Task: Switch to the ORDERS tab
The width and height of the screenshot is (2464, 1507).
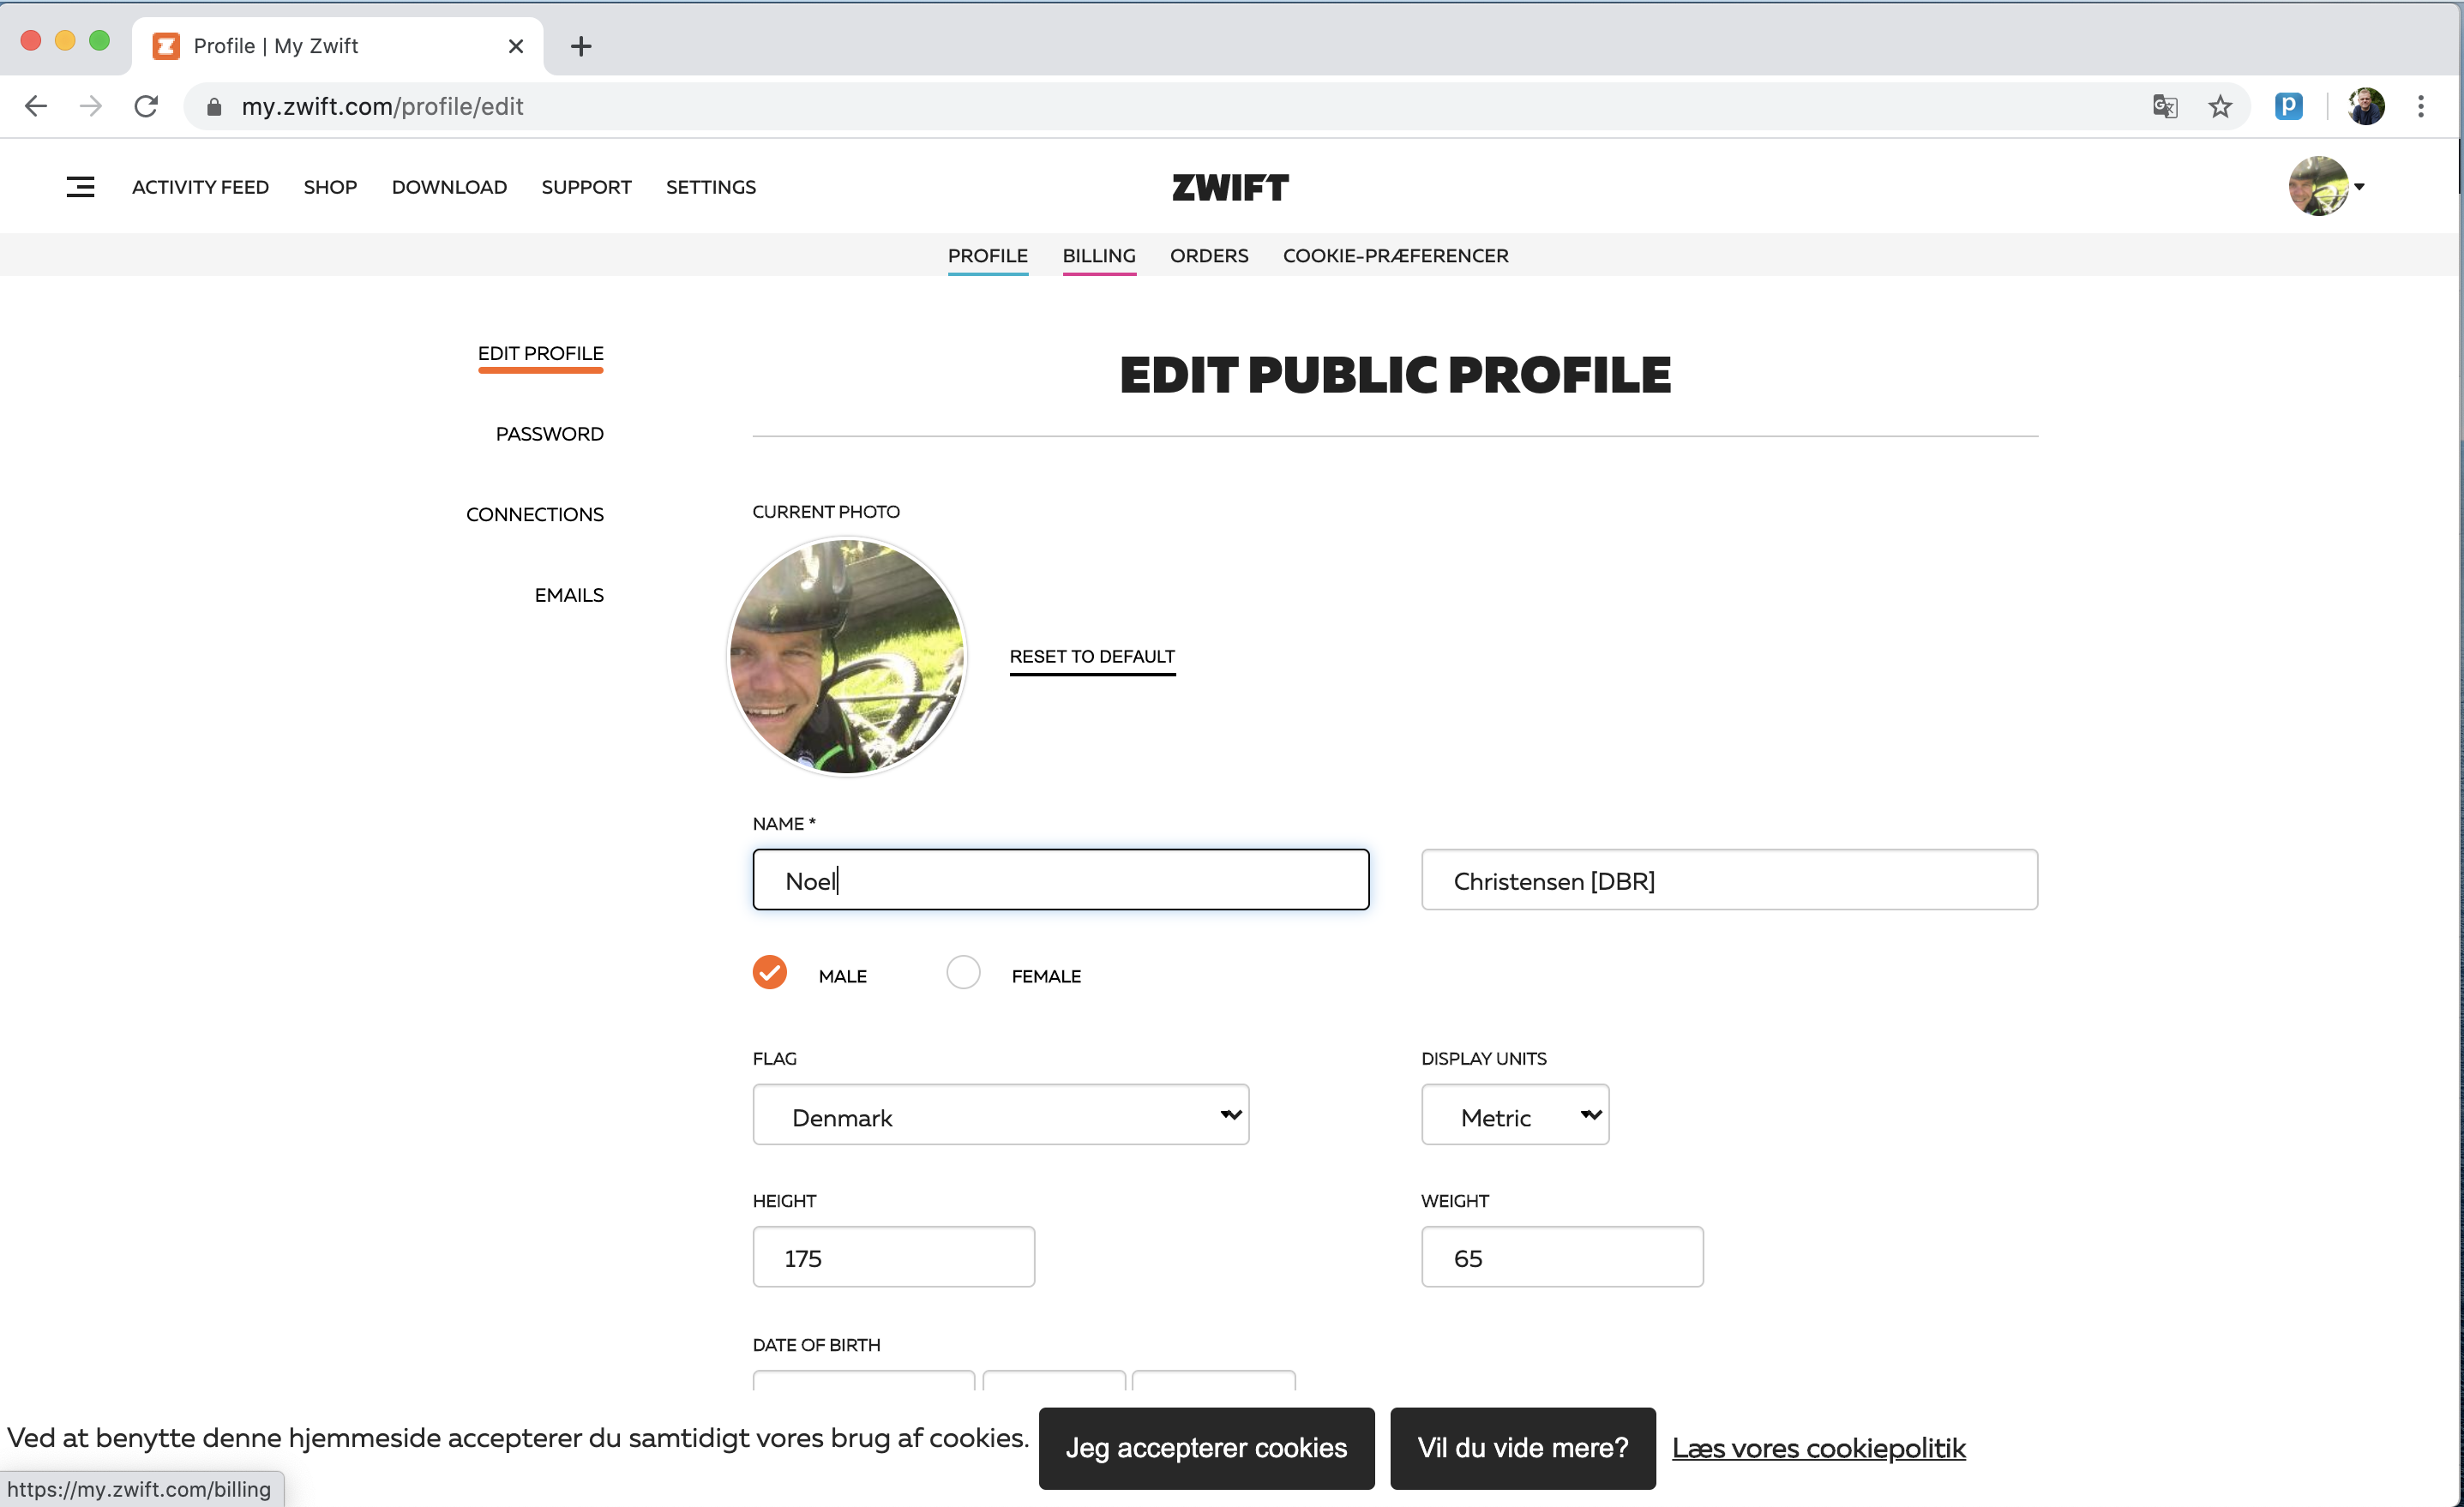Action: coord(1209,256)
